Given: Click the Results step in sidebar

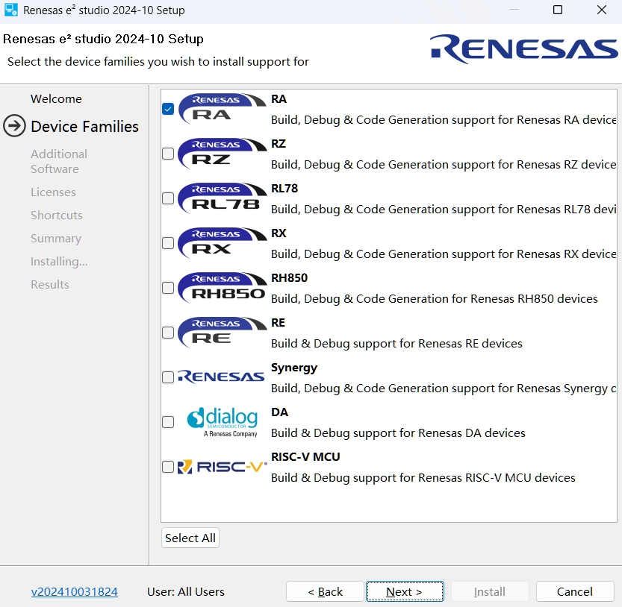Looking at the screenshot, I should tap(50, 284).
